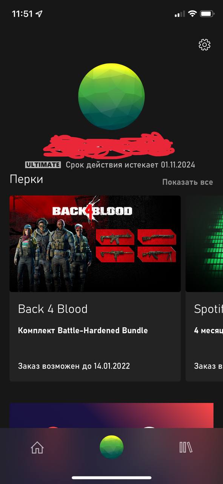Tap Заказ возможен до 14.01.2022 text
The image size is (223, 484).
74,366
